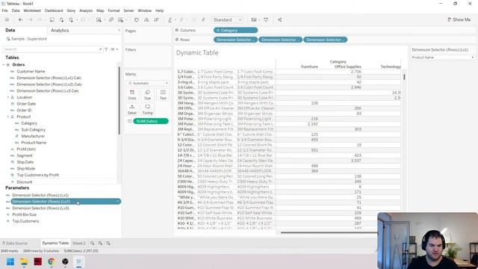Select the Sub-Category field
478x269 pixels.
(x=33, y=129)
